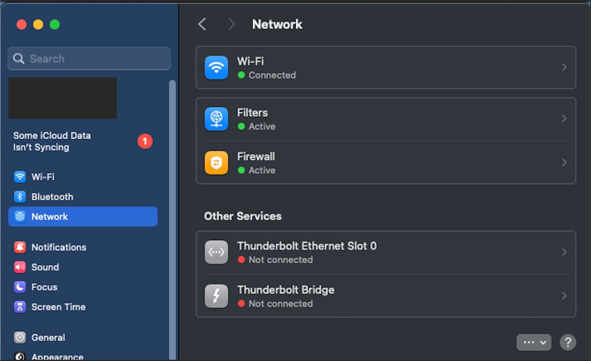This screenshot has width=591, height=361.
Task: Click the Network title in header
Action: pos(277,24)
